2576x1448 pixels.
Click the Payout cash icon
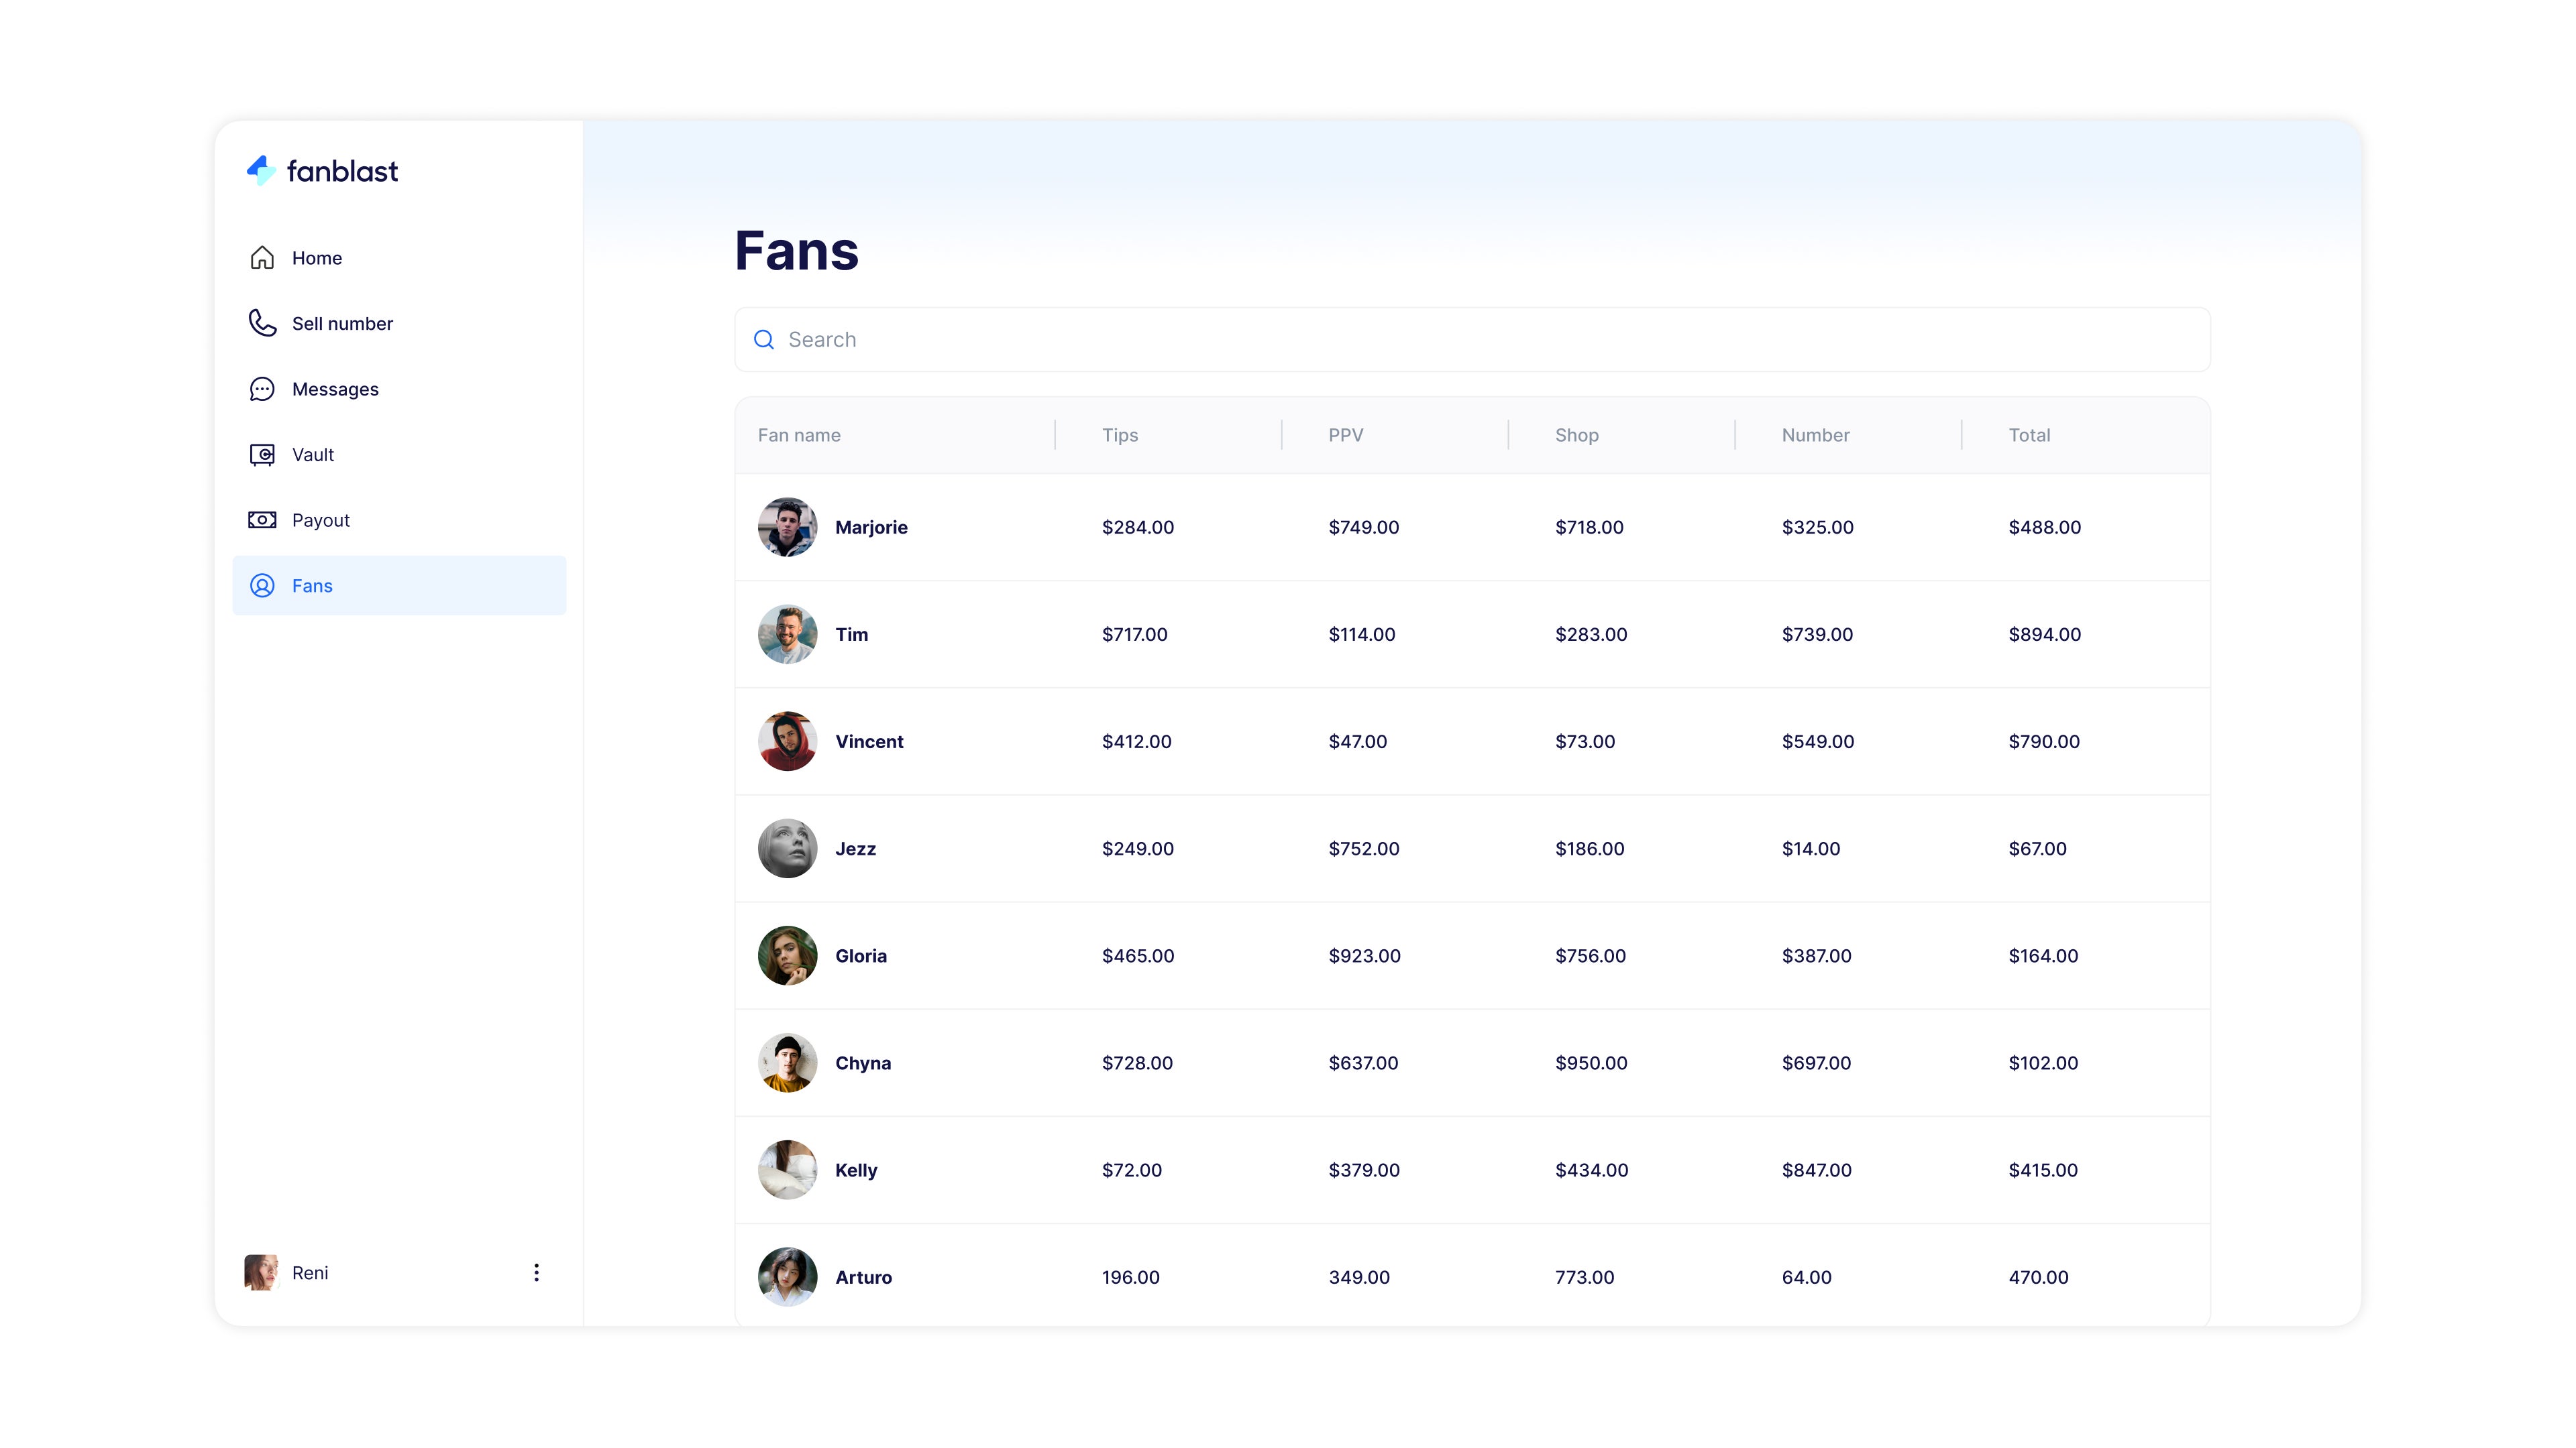[x=262, y=520]
